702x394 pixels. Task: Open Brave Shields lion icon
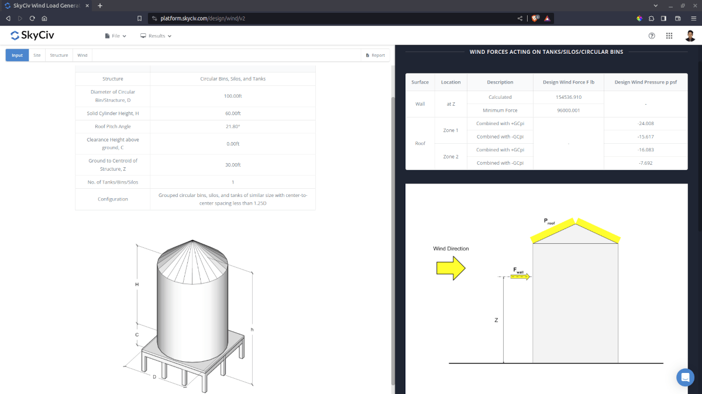(535, 18)
